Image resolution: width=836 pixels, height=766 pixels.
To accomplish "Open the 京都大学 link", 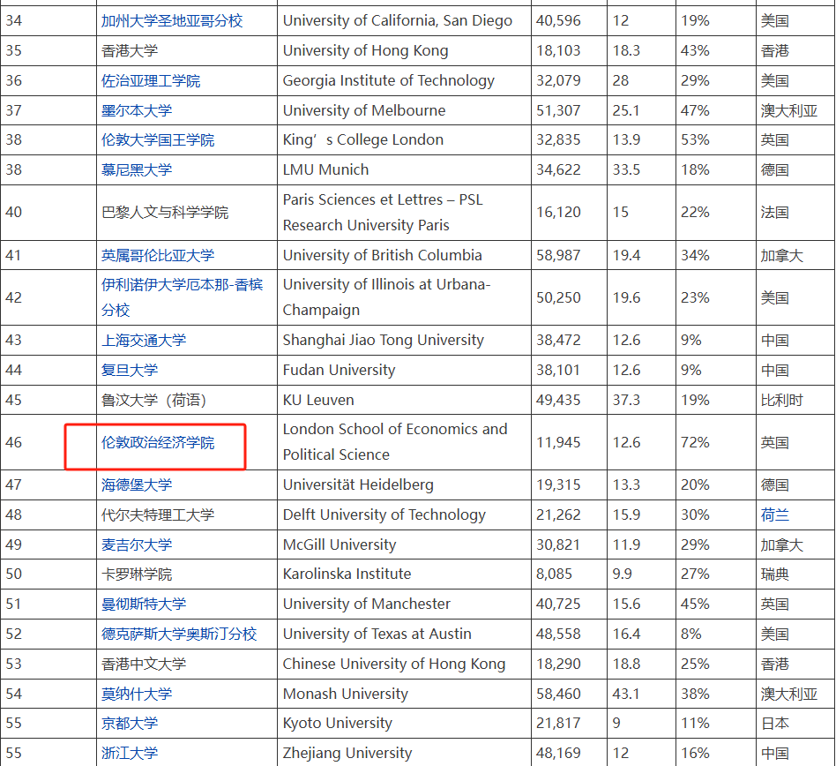I will [x=130, y=723].
